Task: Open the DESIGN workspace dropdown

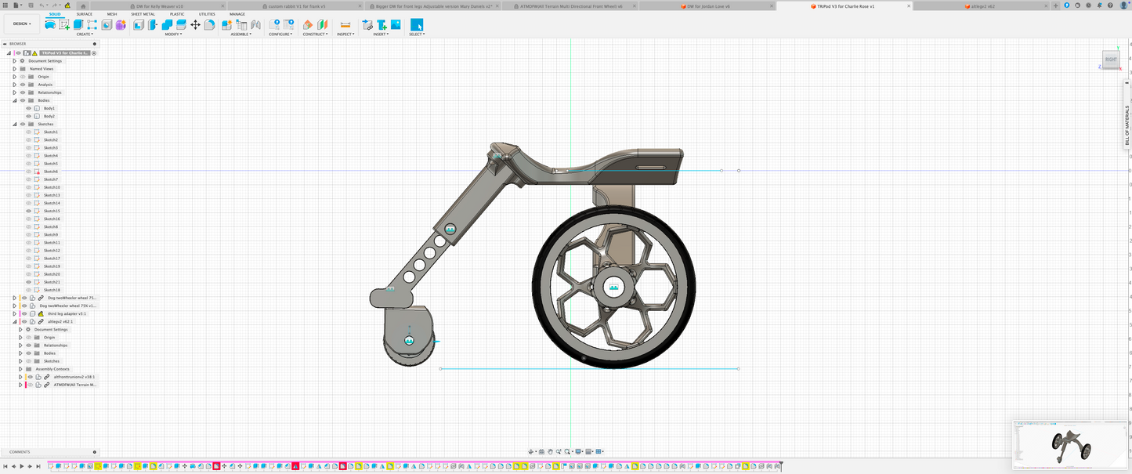Action: click(21, 24)
